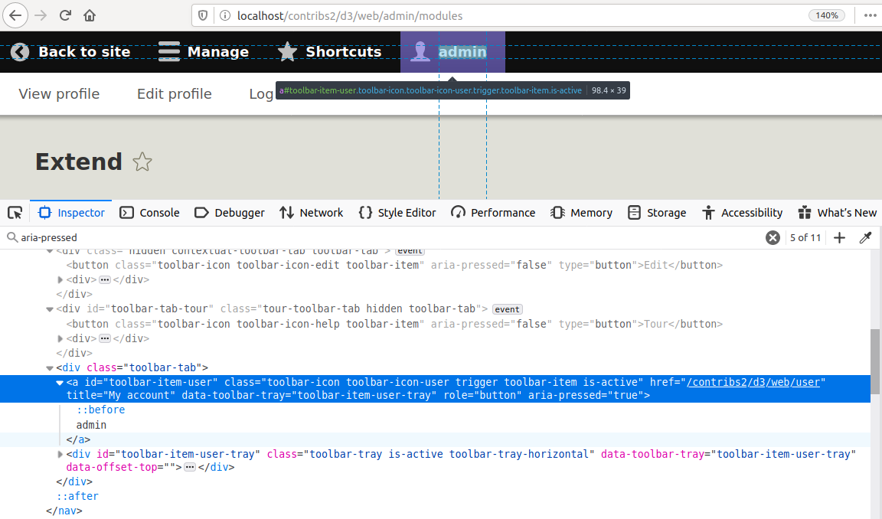Click the admin user icon in Drupal toolbar
This screenshot has height=519, width=882.
[x=420, y=51]
